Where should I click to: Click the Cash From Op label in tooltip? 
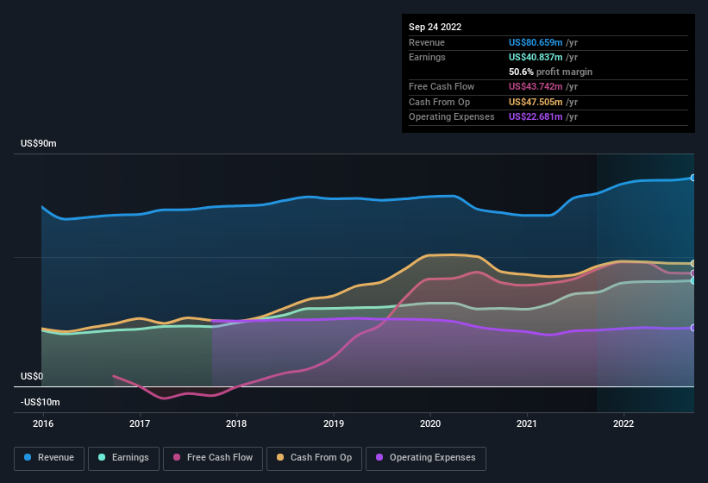point(439,102)
